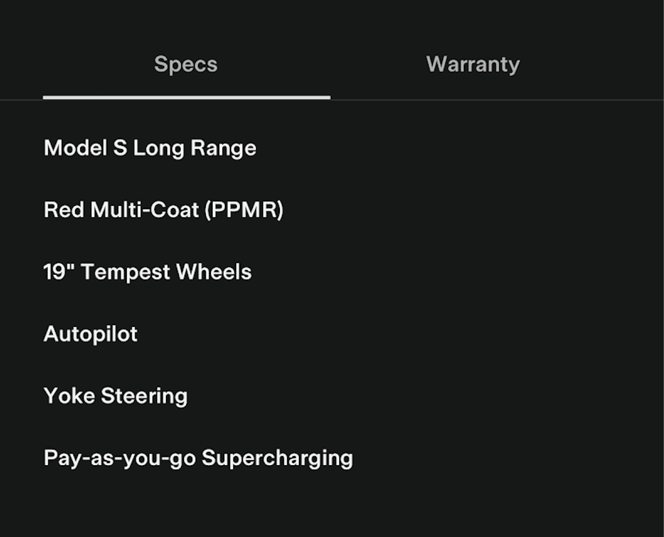Click the white underline beneath Specs tab

tap(186, 98)
